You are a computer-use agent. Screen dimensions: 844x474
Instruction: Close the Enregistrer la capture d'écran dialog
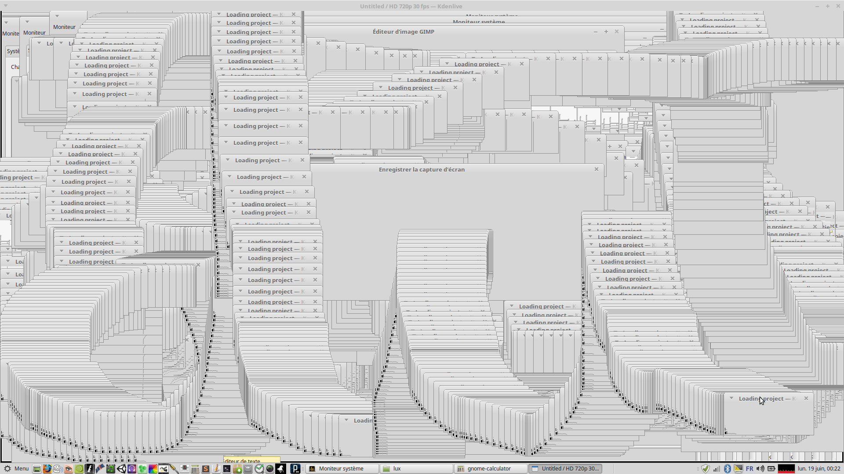pyautogui.click(x=597, y=169)
